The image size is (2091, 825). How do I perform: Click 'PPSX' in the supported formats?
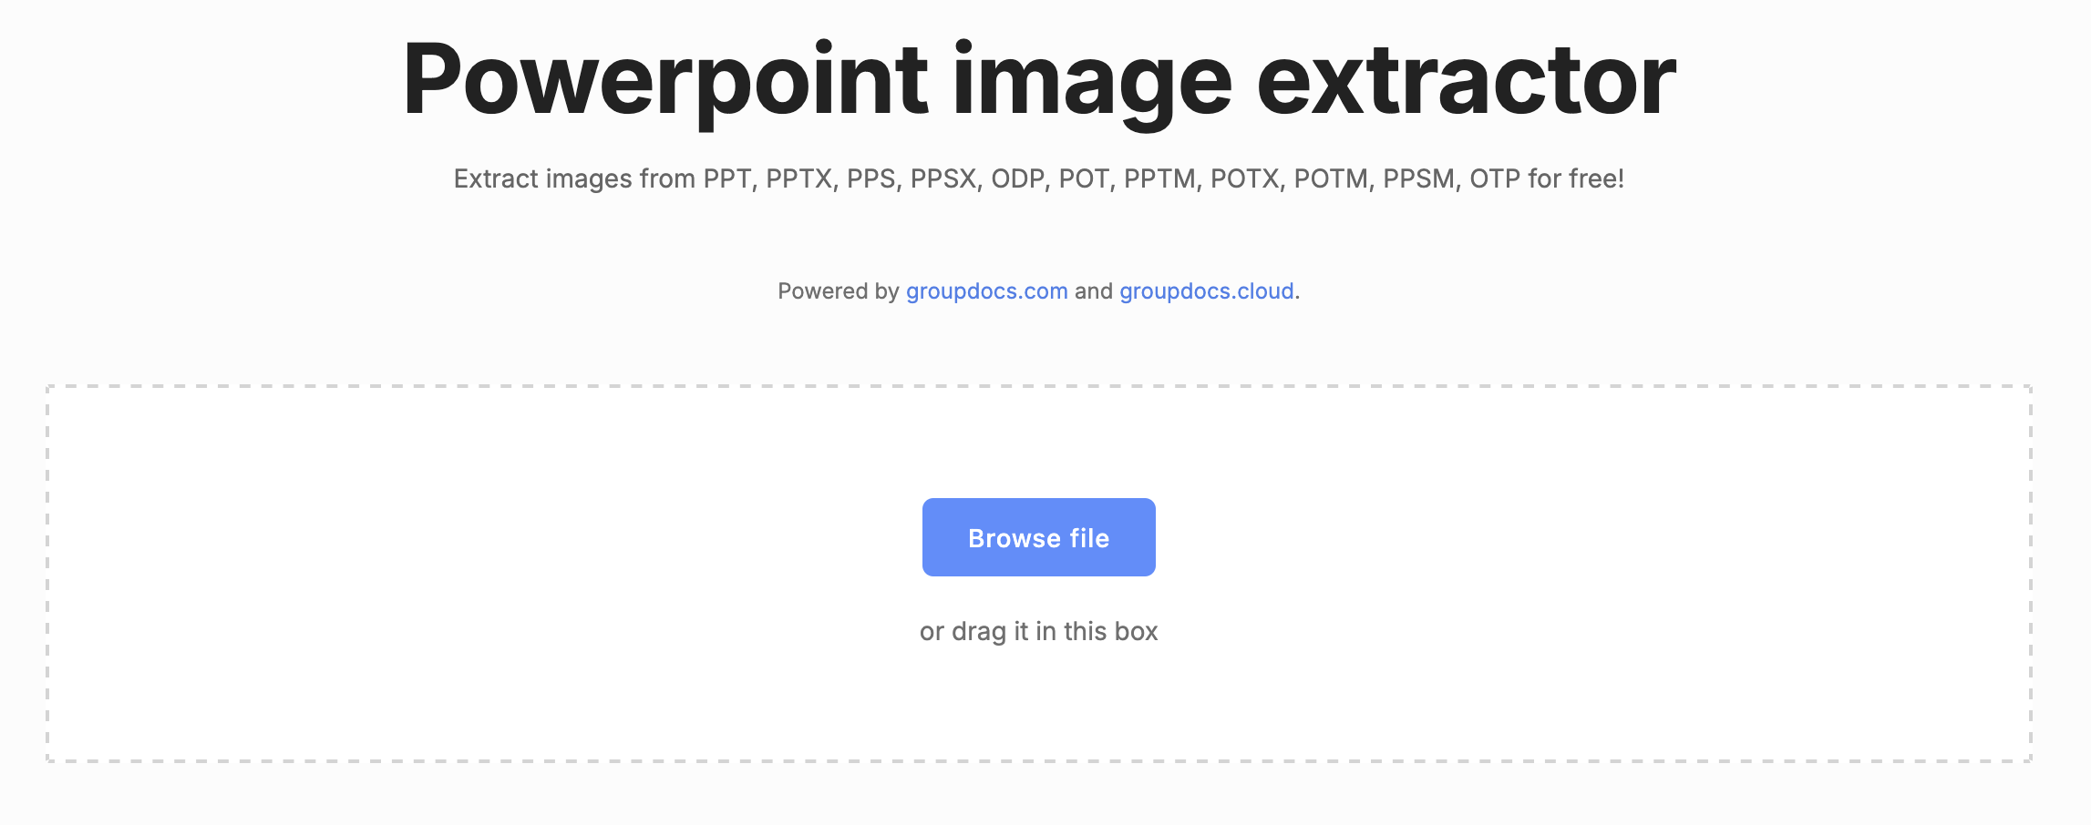click(942, 178)
